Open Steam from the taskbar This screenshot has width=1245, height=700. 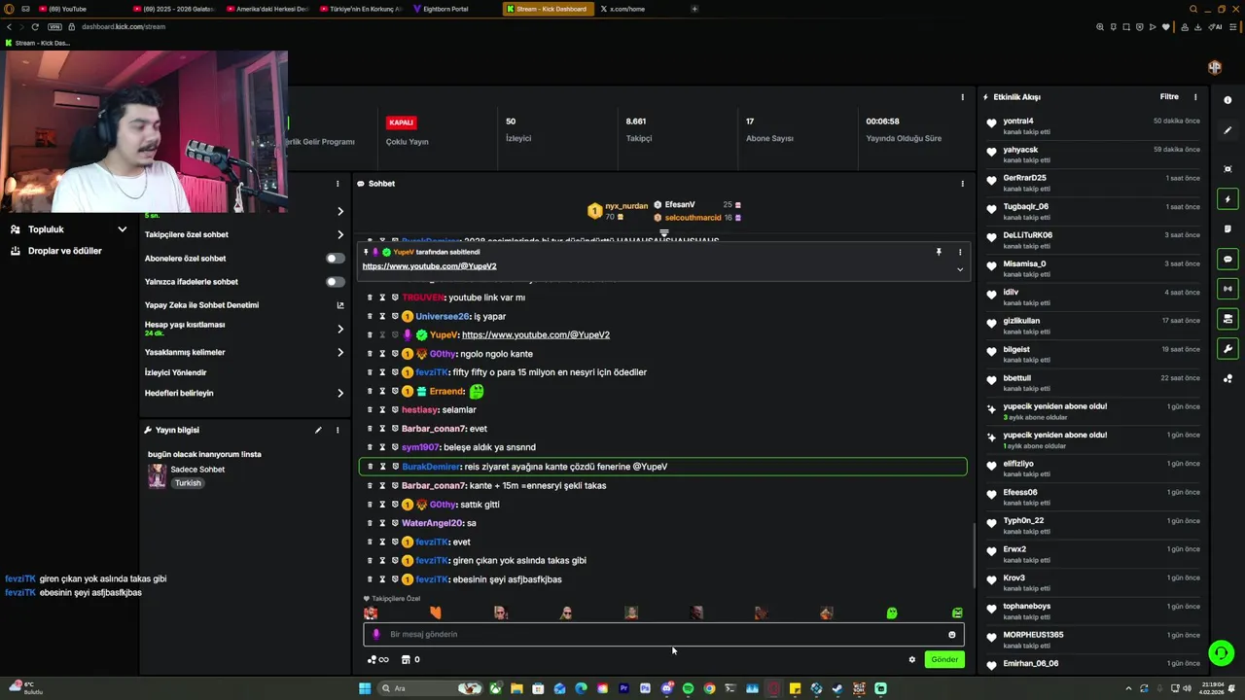pyautogui.click(x=837, y=688)
